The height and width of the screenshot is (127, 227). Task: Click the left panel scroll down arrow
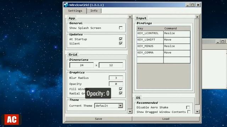(x=130, y=111)
